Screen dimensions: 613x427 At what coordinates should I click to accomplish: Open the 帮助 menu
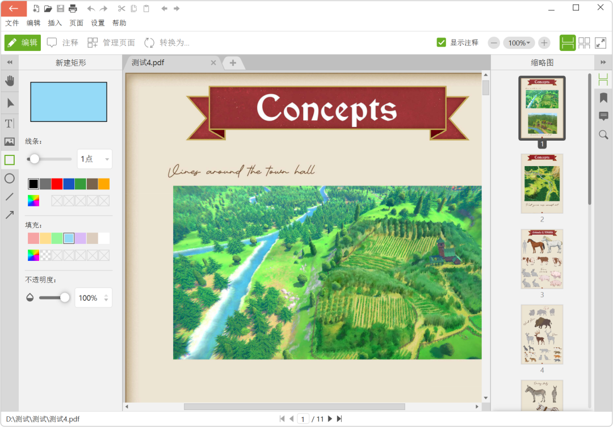point(119,23)
